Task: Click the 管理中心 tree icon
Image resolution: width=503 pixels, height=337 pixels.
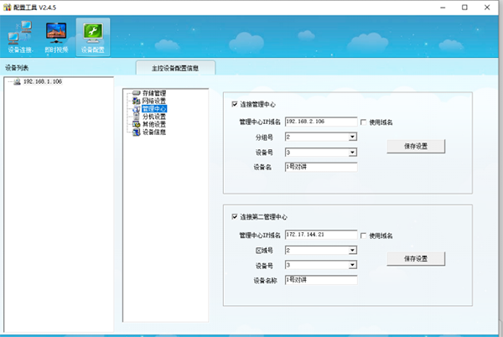Action: (x=137, y=109)
